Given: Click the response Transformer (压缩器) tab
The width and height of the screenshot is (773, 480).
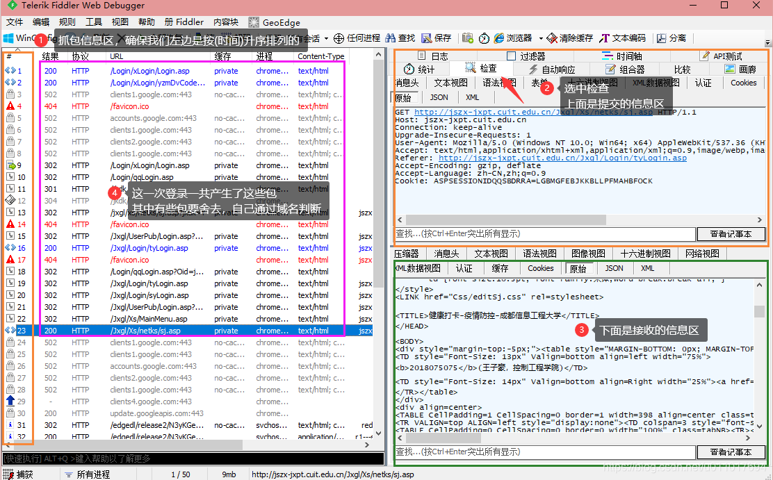Looking at the screenshot, I should (406, 254).
